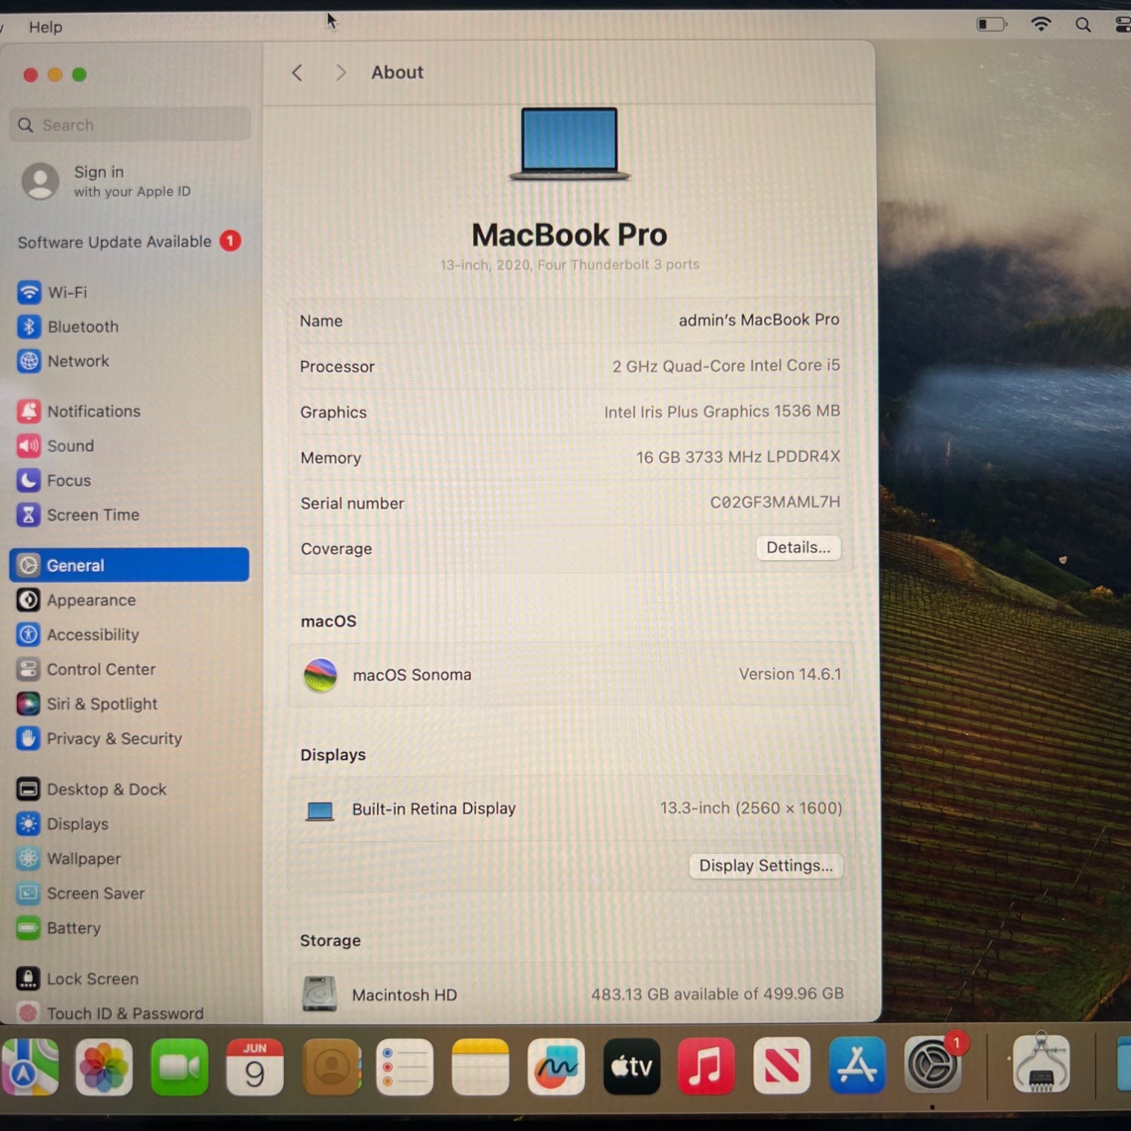Go to Battery settings
The image size is (1131, 1131).
click(x=59, y=928)
